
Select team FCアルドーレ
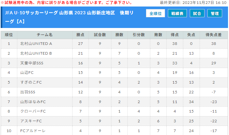(33, 131)
